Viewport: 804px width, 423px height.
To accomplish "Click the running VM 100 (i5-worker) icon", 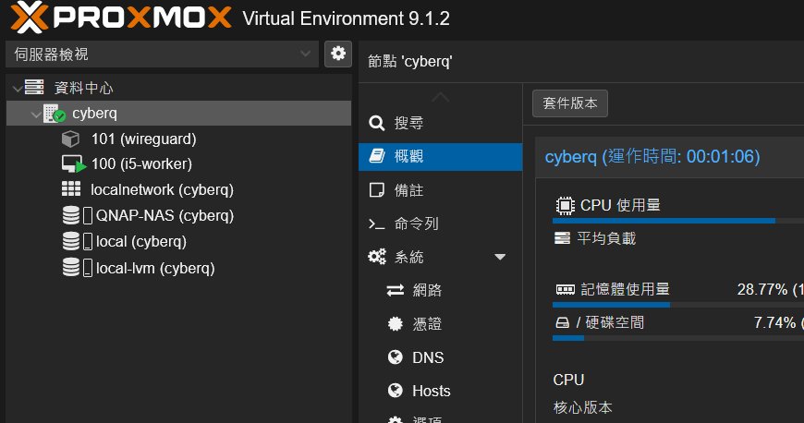I will coord(73,164).
